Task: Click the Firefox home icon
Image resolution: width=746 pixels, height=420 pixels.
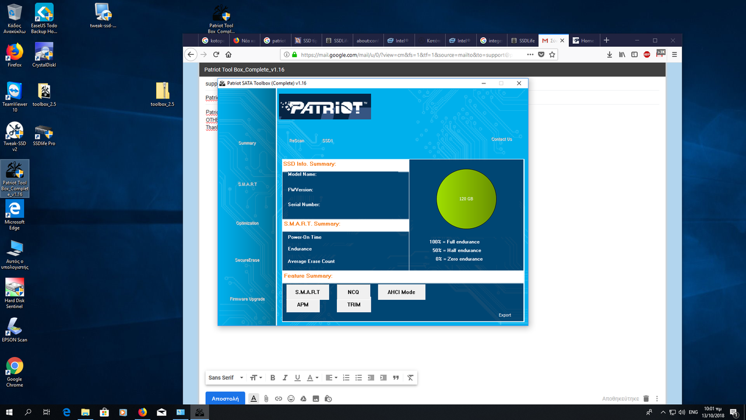Action: point(228,54)
